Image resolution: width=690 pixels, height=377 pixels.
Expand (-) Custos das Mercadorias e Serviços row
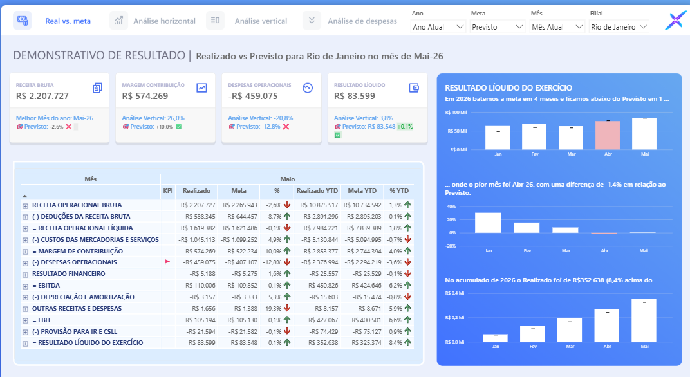[25, 240]
